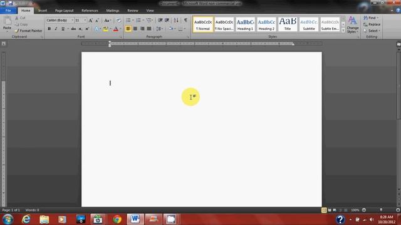Screen dimensions: 401x225
Task: Switch to Review tab
Action: [133, 11]
